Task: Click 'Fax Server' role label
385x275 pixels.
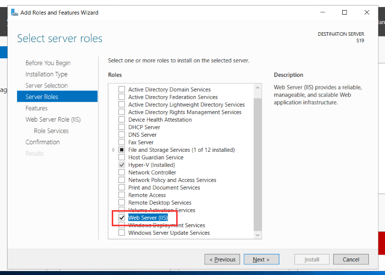Action: [x=141, y=142]
